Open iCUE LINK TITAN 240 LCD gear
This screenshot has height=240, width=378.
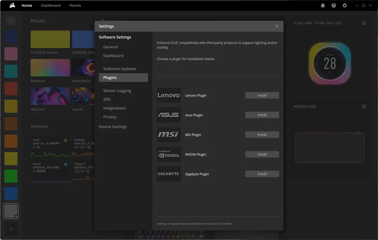click(364, 23)
